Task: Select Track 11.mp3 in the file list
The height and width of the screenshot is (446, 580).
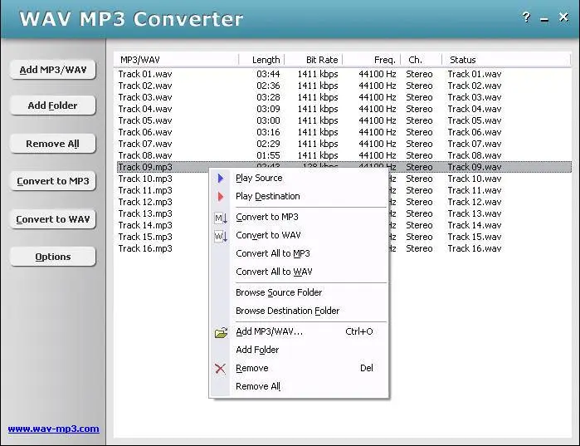Action: pyautogui.click(x=145, y=190)
